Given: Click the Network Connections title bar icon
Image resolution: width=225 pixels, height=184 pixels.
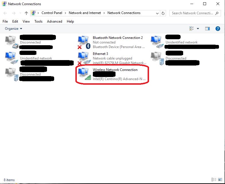Looking at the screenshot, I should coord(4,4).
